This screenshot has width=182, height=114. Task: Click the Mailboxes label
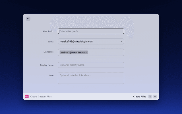pos(48,52)
